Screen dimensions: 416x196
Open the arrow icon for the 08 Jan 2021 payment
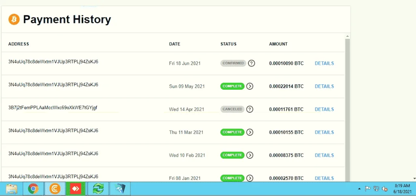pos(250,178)
